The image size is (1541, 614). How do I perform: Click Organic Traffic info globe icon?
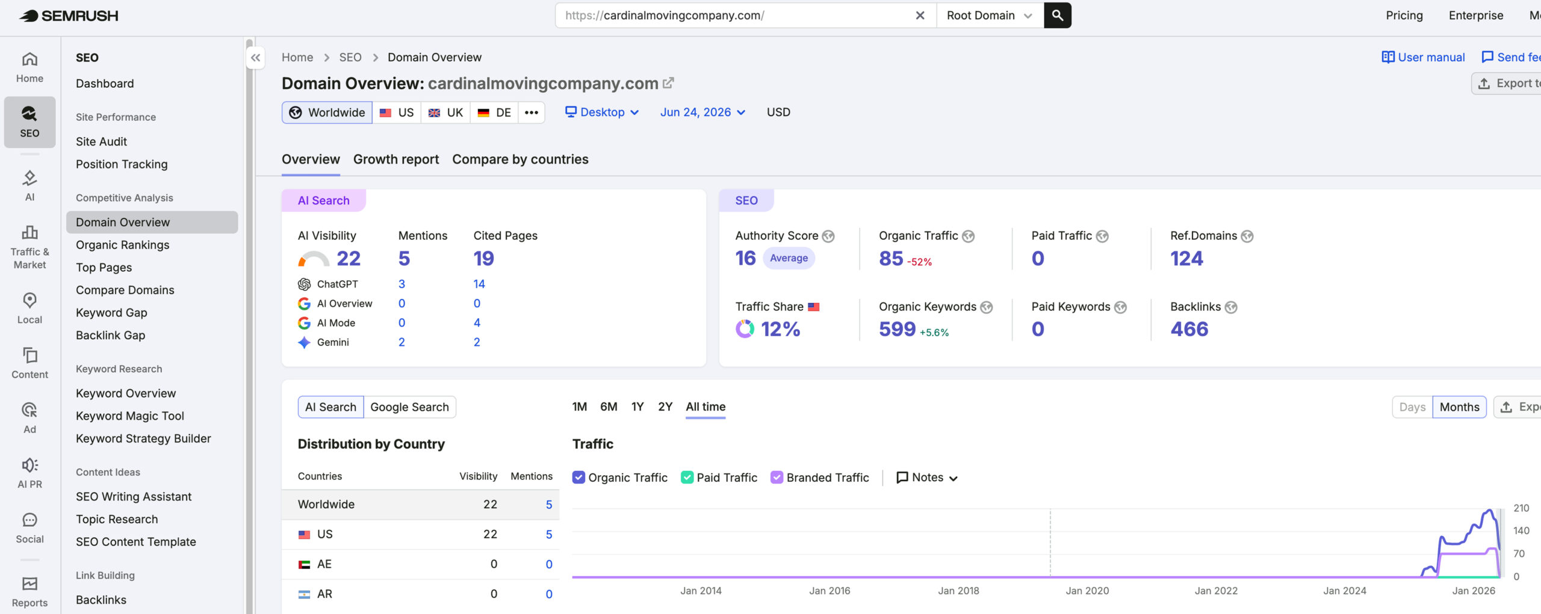[x=968, y=236]
